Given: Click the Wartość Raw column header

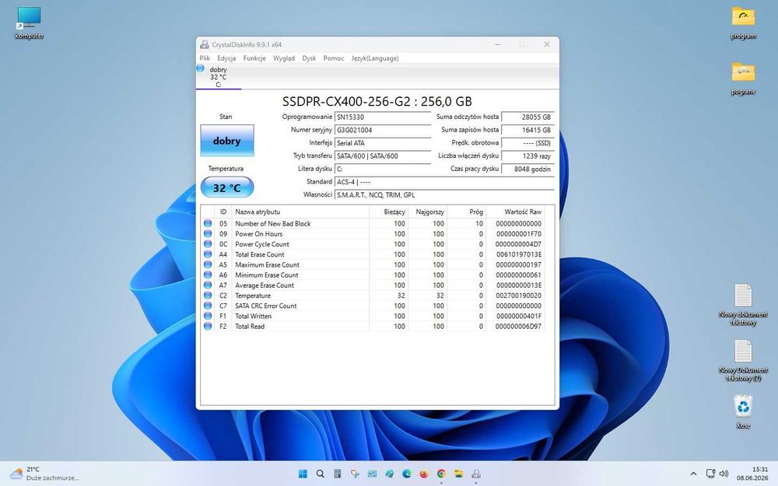Looking at the screenshot, I should tap(515, 212).
